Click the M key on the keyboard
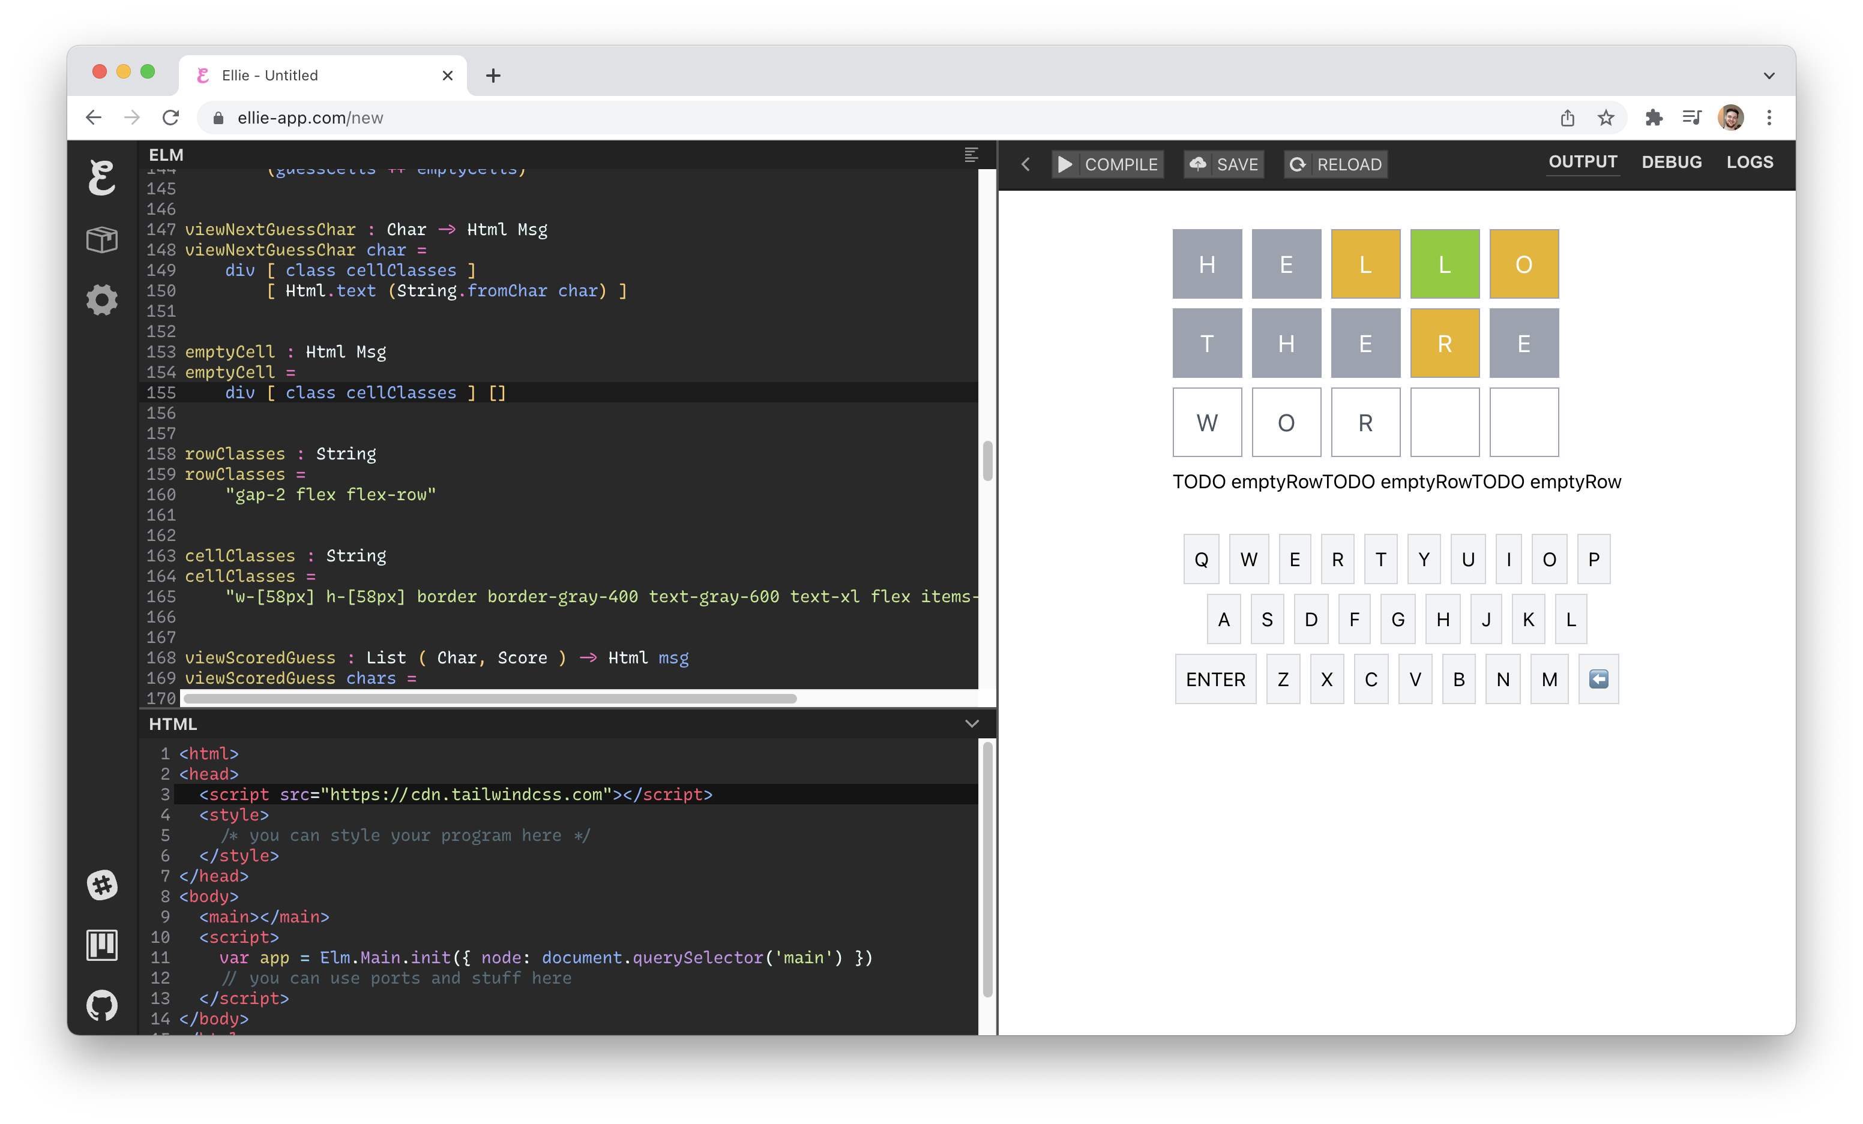This screenshot has height=1124, width=1863. coord(1549,679)
